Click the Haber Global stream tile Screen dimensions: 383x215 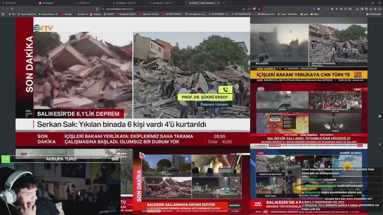(x=308, y=182)
